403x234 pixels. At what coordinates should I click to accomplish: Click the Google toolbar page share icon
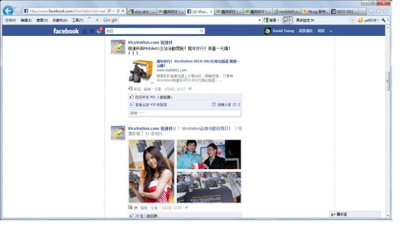tap(286, 20)
